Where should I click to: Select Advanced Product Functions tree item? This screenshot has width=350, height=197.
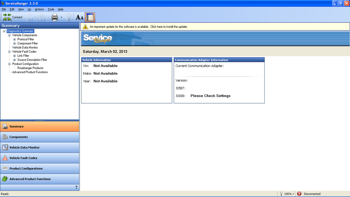point(30,72)
